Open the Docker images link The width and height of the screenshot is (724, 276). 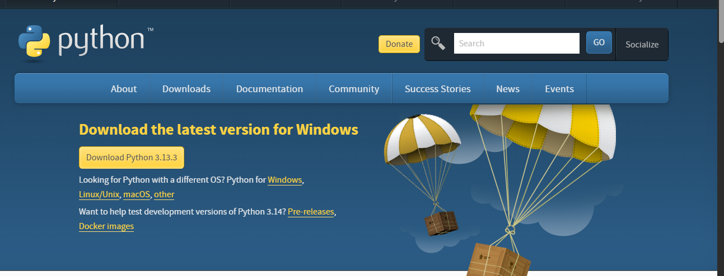click(x=106, y=226)
